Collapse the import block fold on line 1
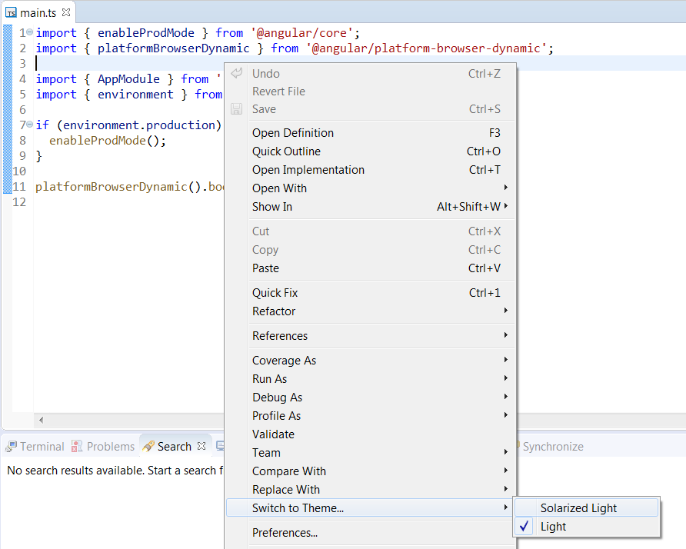Screen dimensions: 686x549 point(28,32)
